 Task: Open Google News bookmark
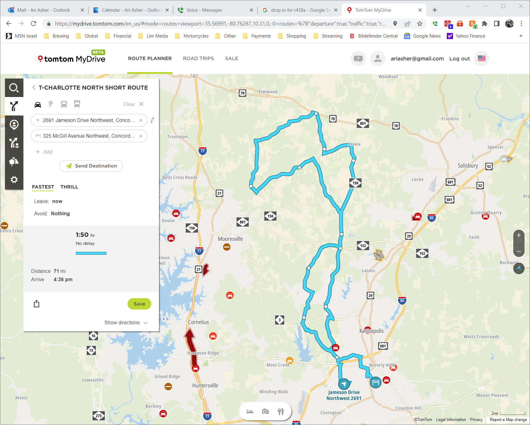[x=422, y=36]
